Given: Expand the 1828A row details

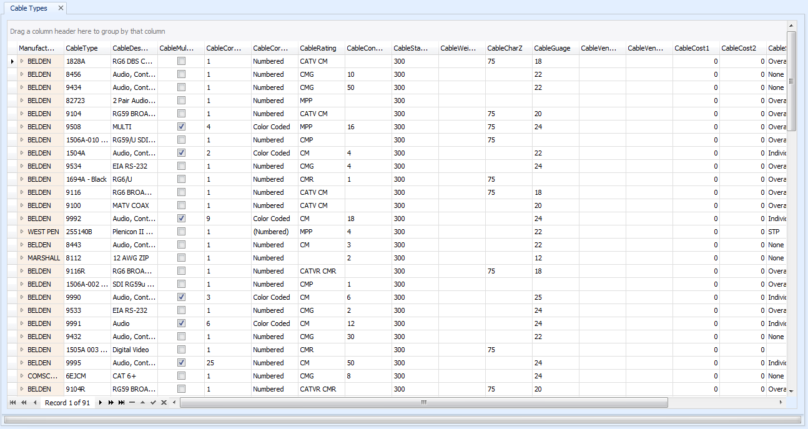Looking at the screenshot, I should 22,61.
